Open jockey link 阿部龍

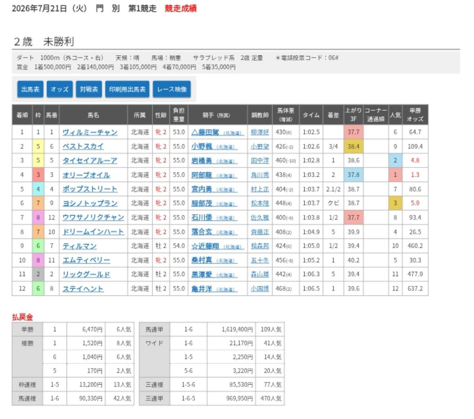tap(214, 175)
